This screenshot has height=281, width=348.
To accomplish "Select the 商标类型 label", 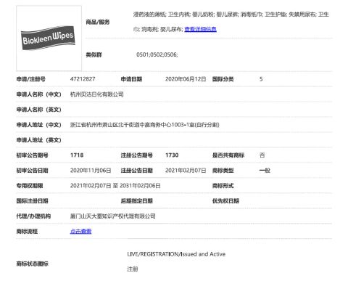I will click(223, 171).
